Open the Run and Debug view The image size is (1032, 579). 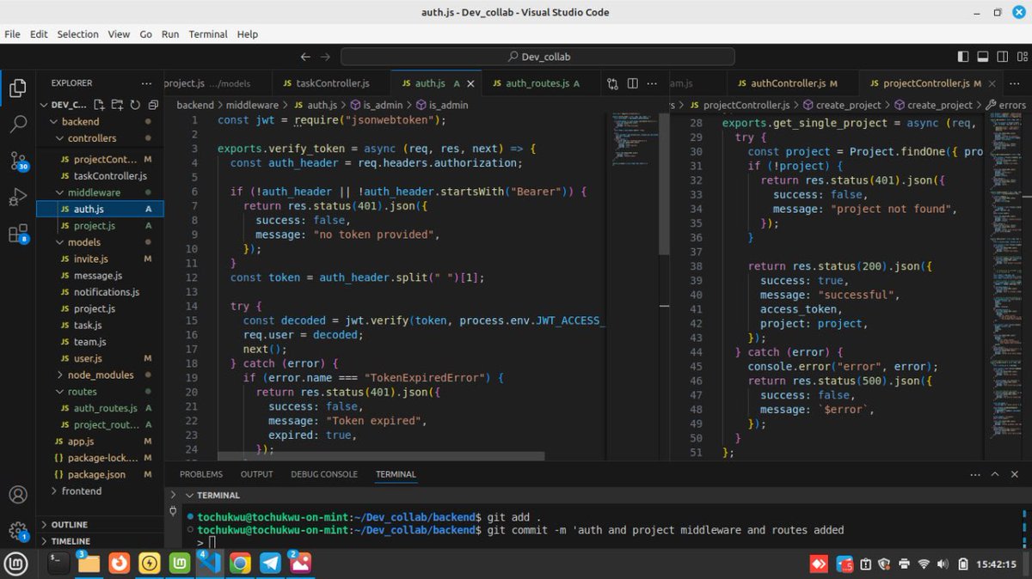17,198
